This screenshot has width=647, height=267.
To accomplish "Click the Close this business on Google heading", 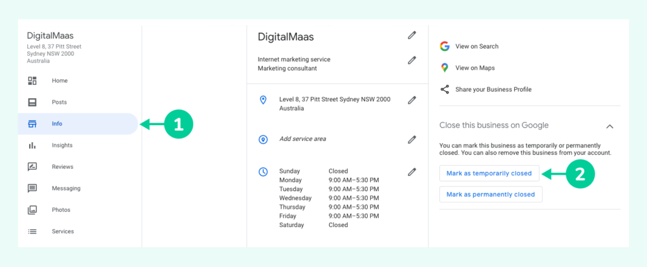I will 494,125.
